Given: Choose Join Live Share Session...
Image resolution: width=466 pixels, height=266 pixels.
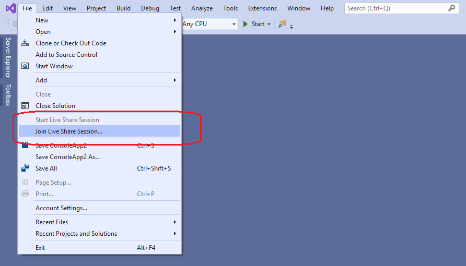Looking at the screenshot, I should 100,131.
